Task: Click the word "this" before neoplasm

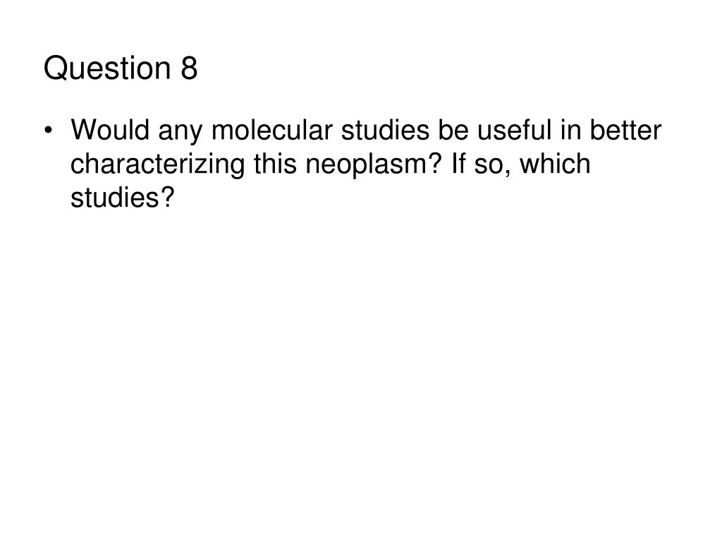Action: point(275,164)
